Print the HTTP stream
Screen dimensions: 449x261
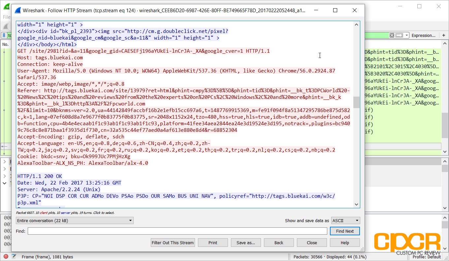(x=213, y=243)
